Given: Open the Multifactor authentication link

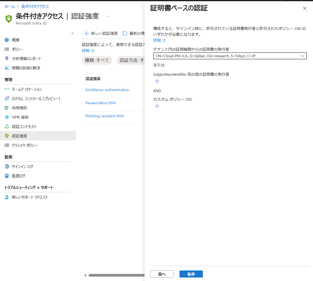Looking at the screenshot, I should [x=107, y=90].
